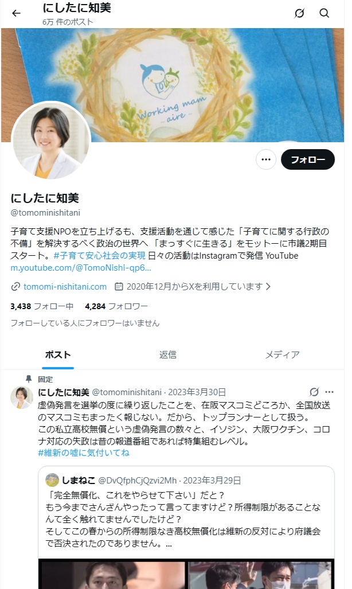Click the link icon beside tomomi-nishitani.com
This screenshot has width=352, height=589.
click(15, 287)
